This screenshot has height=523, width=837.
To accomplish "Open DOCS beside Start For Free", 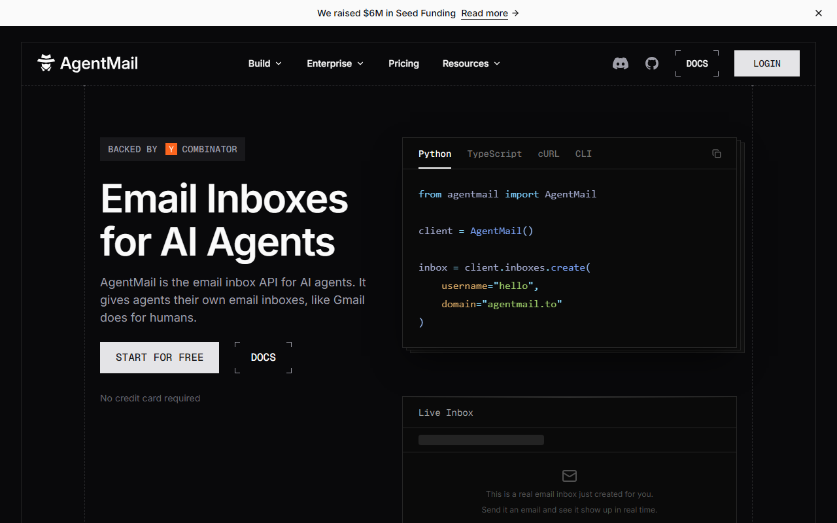I will [264, 358].
